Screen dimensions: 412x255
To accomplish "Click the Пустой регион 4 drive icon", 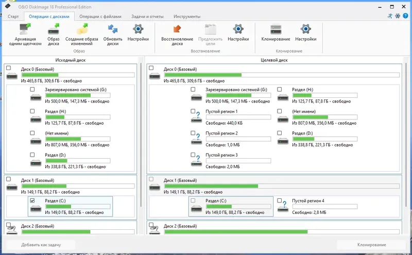I will point(283,207).
